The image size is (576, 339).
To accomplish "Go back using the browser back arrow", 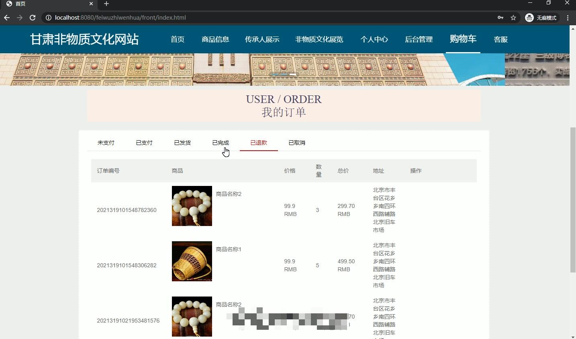I will coord(6,18).
